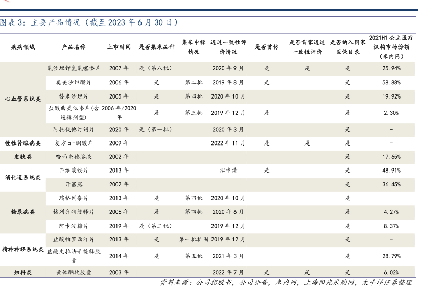Select the 58.88% market share value
Screen dimensions: 423x291
click(391, 82)
